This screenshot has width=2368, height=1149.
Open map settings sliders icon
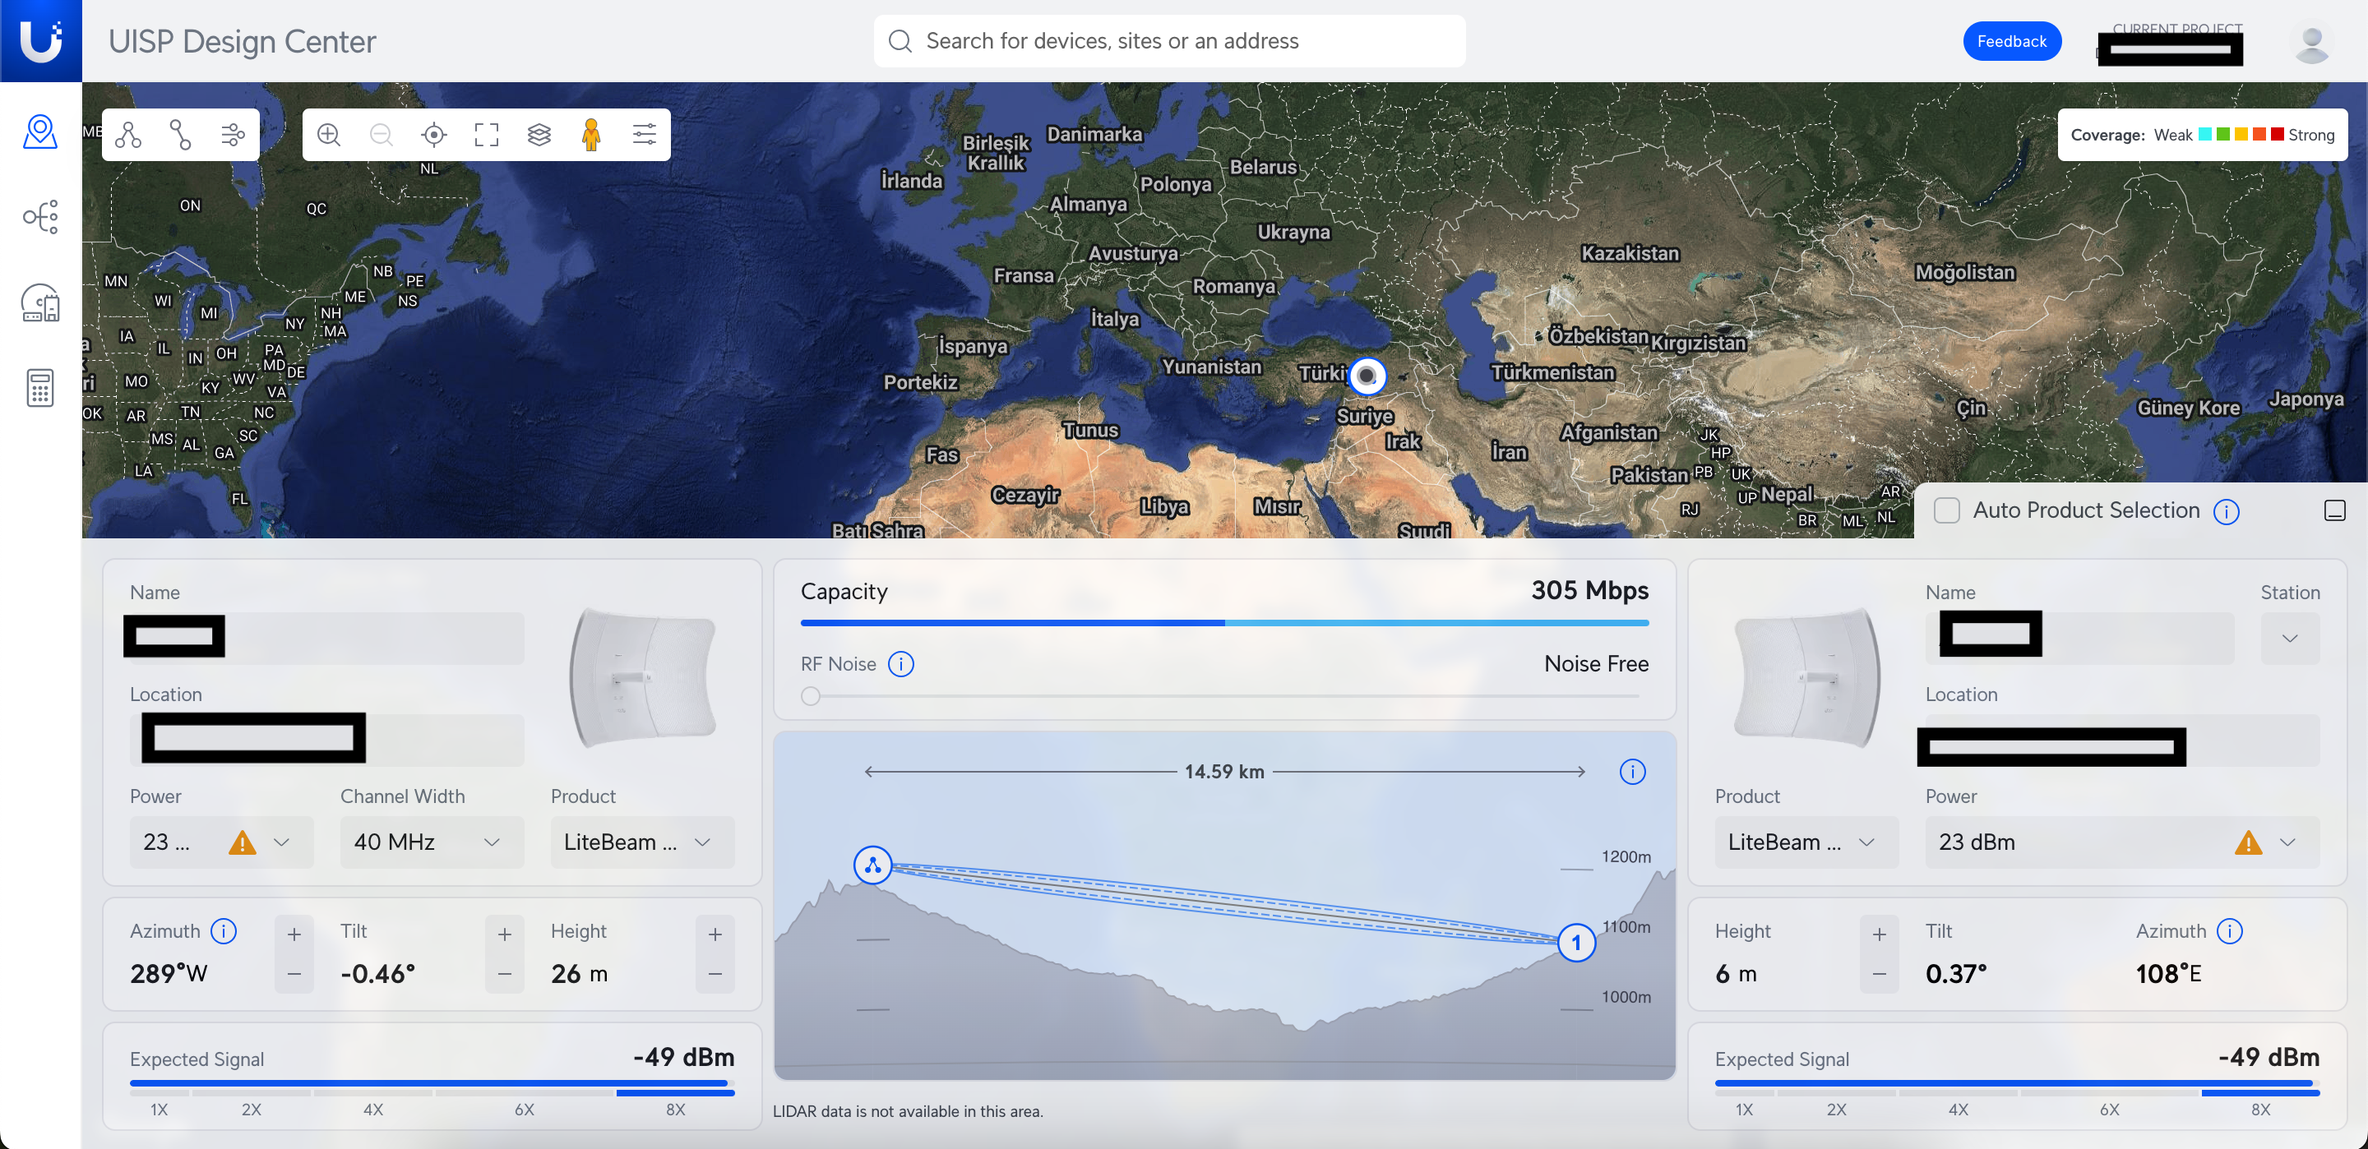click(645, 135)
